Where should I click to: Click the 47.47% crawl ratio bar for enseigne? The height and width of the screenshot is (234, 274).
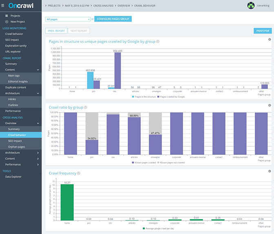[155, 145]
